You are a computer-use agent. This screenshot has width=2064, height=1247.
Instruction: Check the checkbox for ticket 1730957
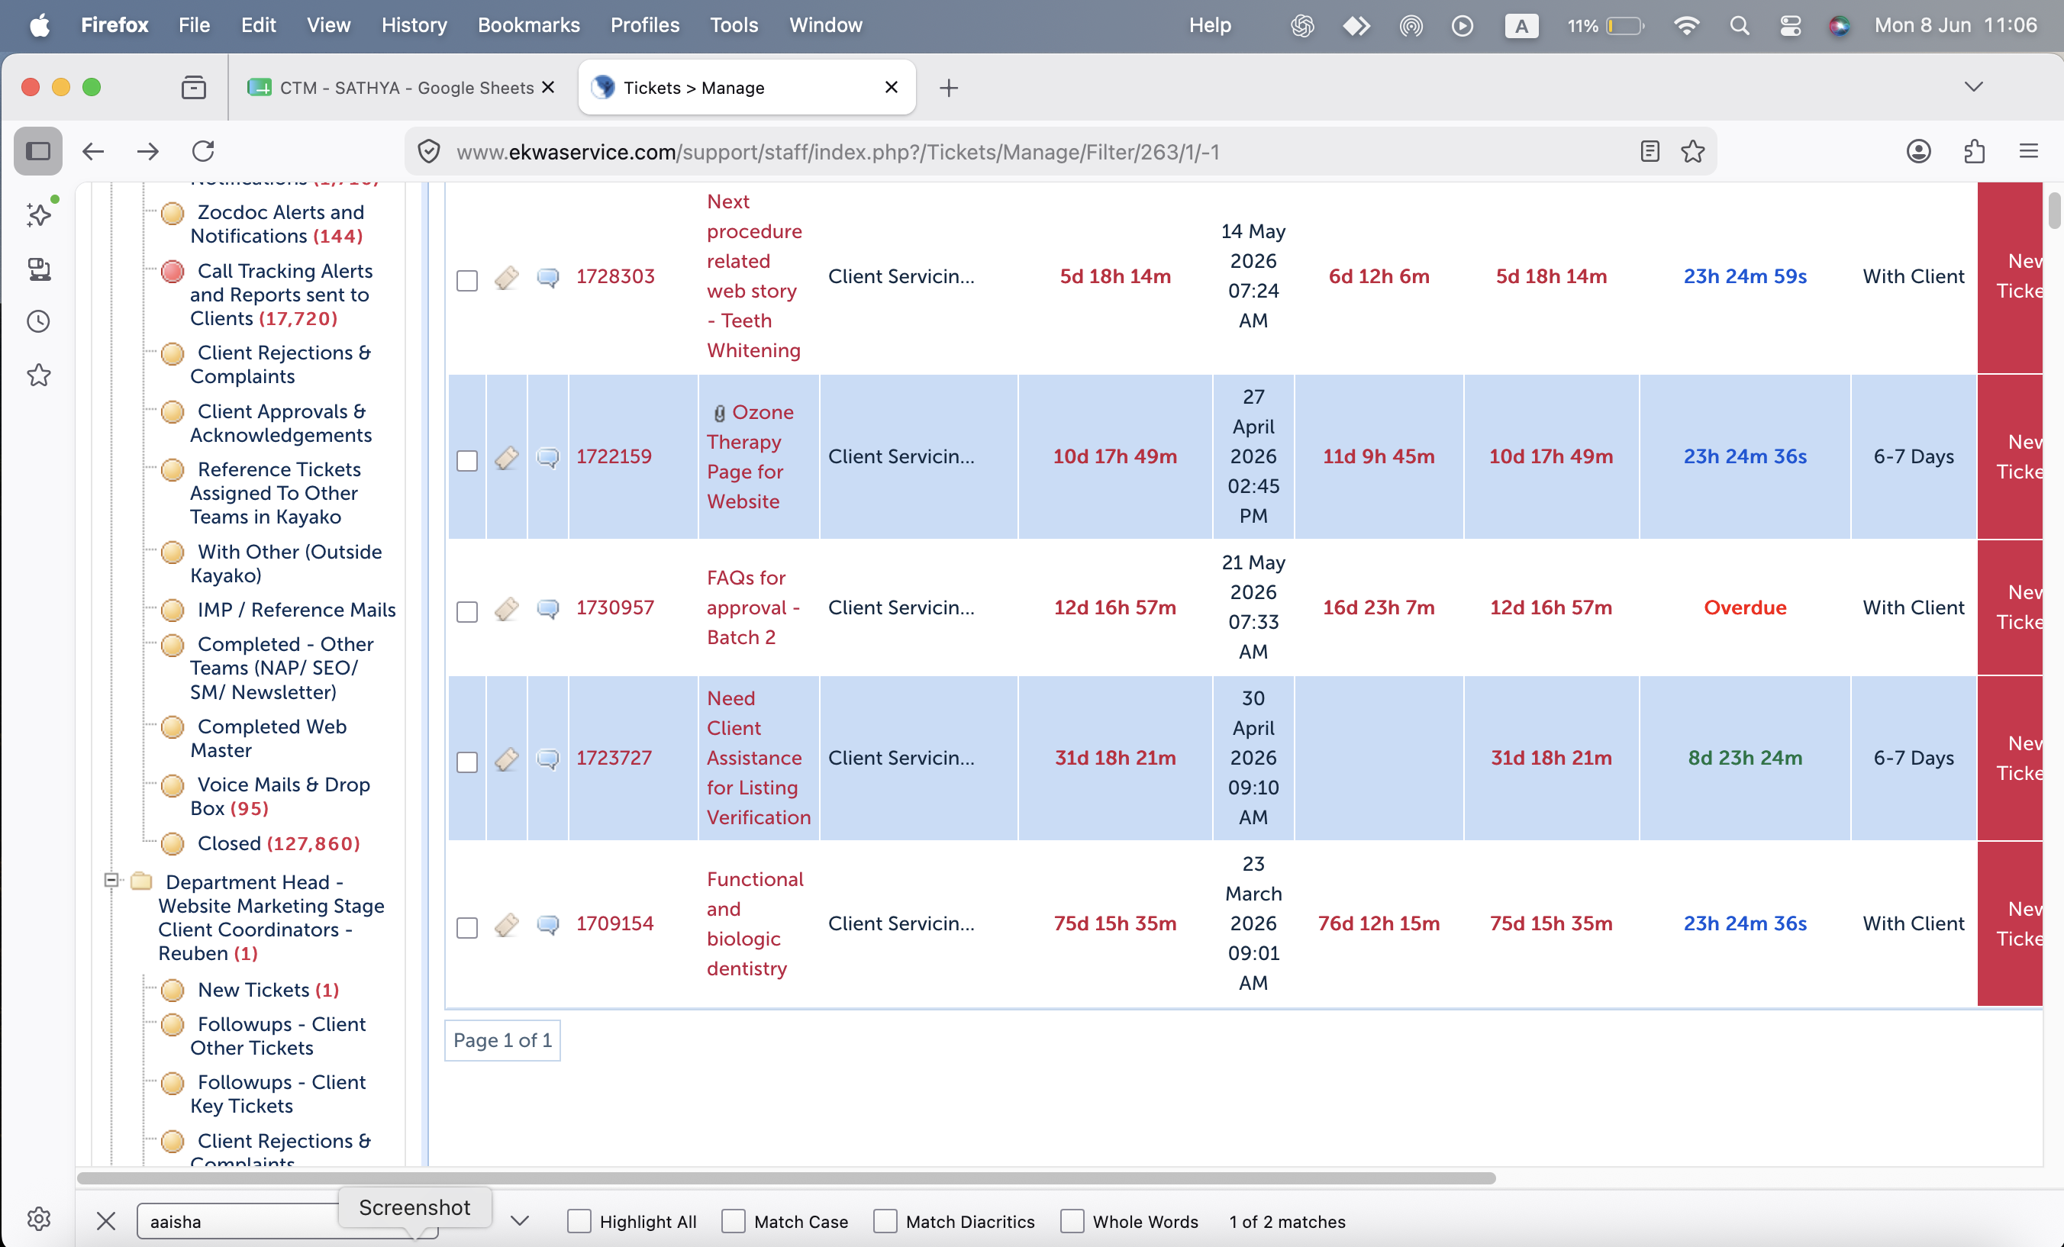[466, 611]
